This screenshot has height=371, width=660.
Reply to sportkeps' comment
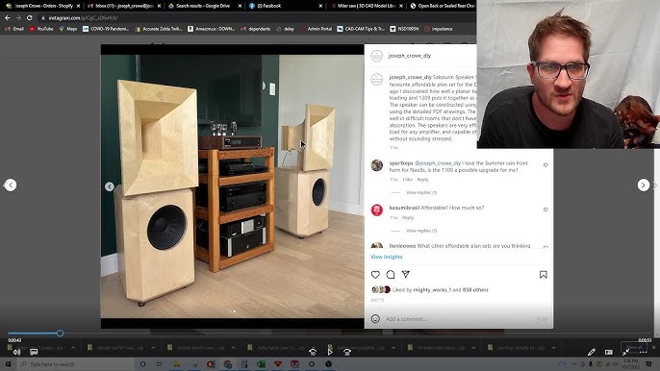tap(422, 180)
